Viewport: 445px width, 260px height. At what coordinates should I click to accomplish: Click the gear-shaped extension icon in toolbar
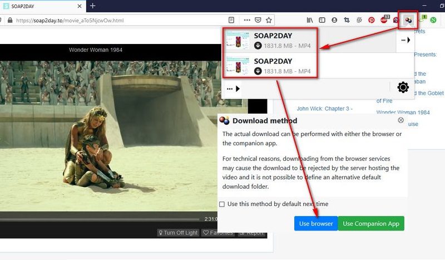(x=359, y=20)
